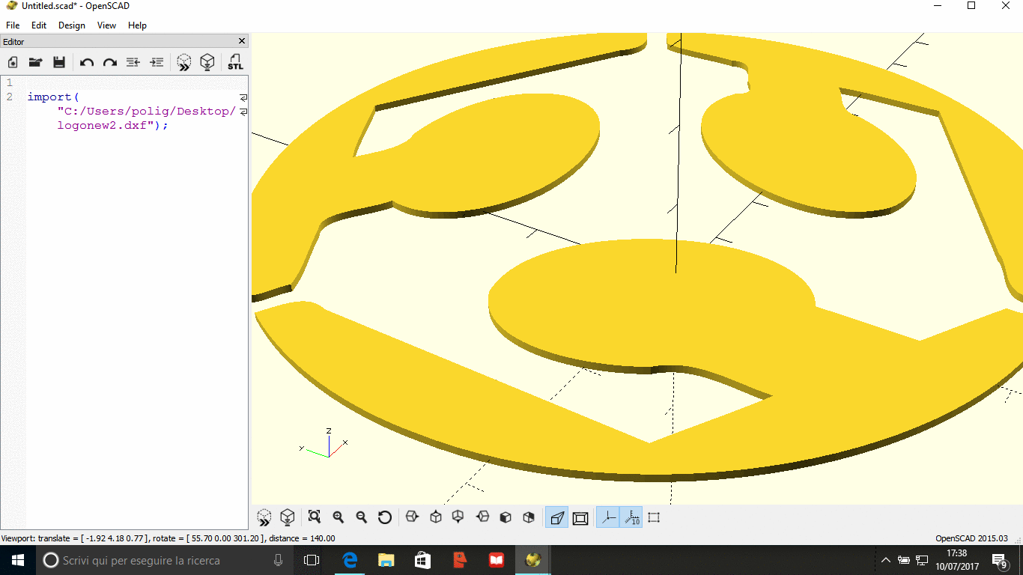Unindent code with the left-arrow lines icon

(x=133, y=62)
